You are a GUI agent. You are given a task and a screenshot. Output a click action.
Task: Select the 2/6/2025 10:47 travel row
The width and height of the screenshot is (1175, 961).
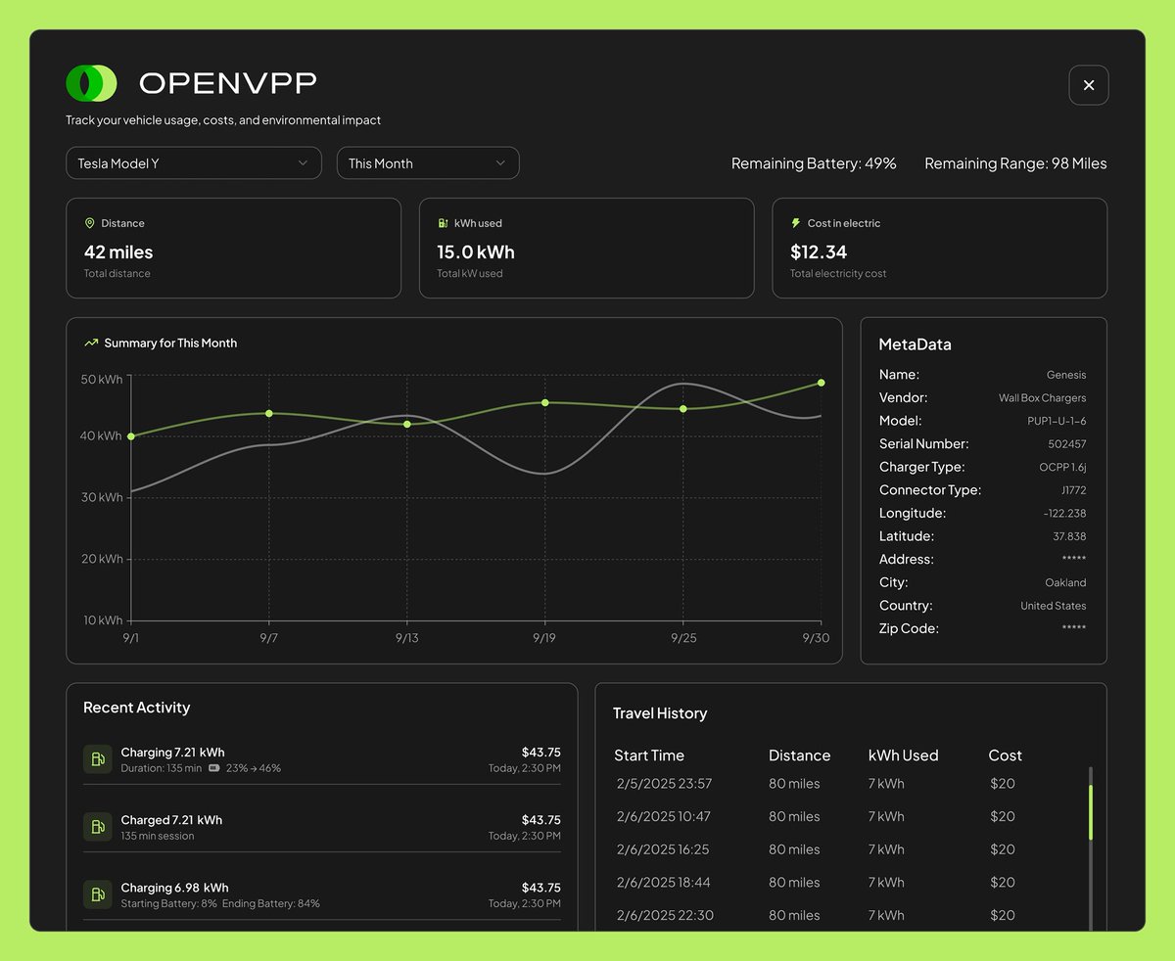pyautogui.click(x=816, y=816)
